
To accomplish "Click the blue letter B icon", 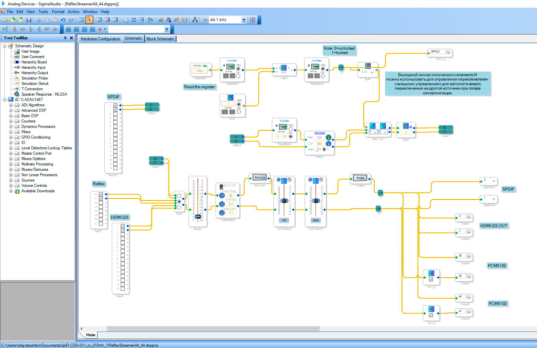I will click(76, 29).
